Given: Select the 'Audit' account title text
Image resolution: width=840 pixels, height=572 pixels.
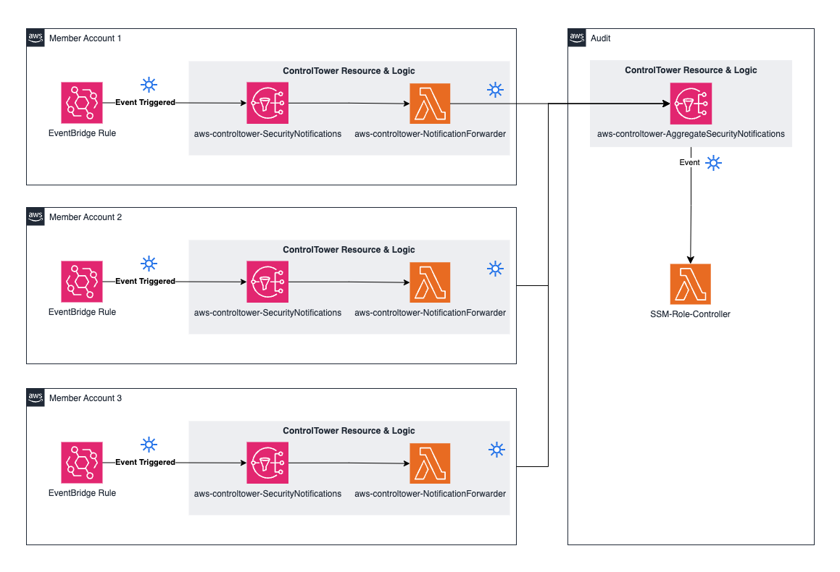Looking at the screenshot, I should point(601,38).
